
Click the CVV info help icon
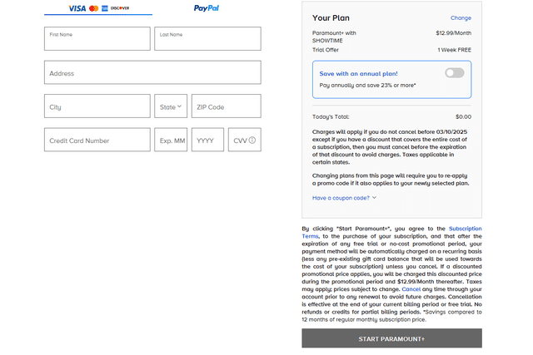[252, 141]
